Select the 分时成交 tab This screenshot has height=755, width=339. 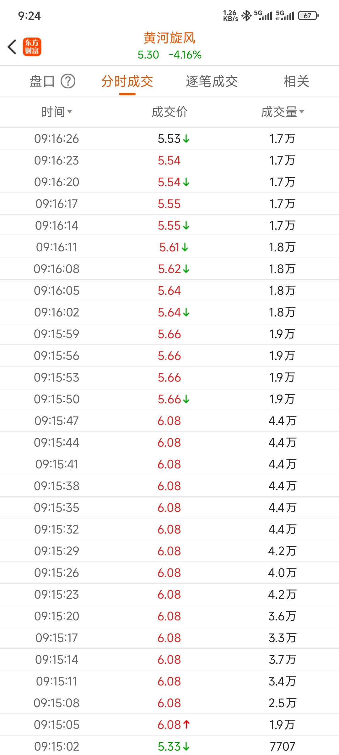click(127, 81)
